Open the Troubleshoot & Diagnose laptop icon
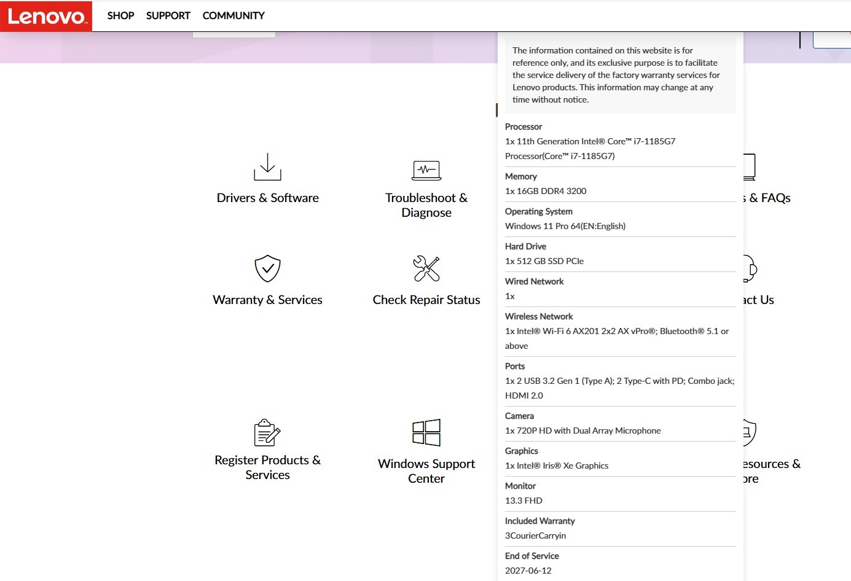The width and height of the screenshot is (851, 581). point(426,170)
